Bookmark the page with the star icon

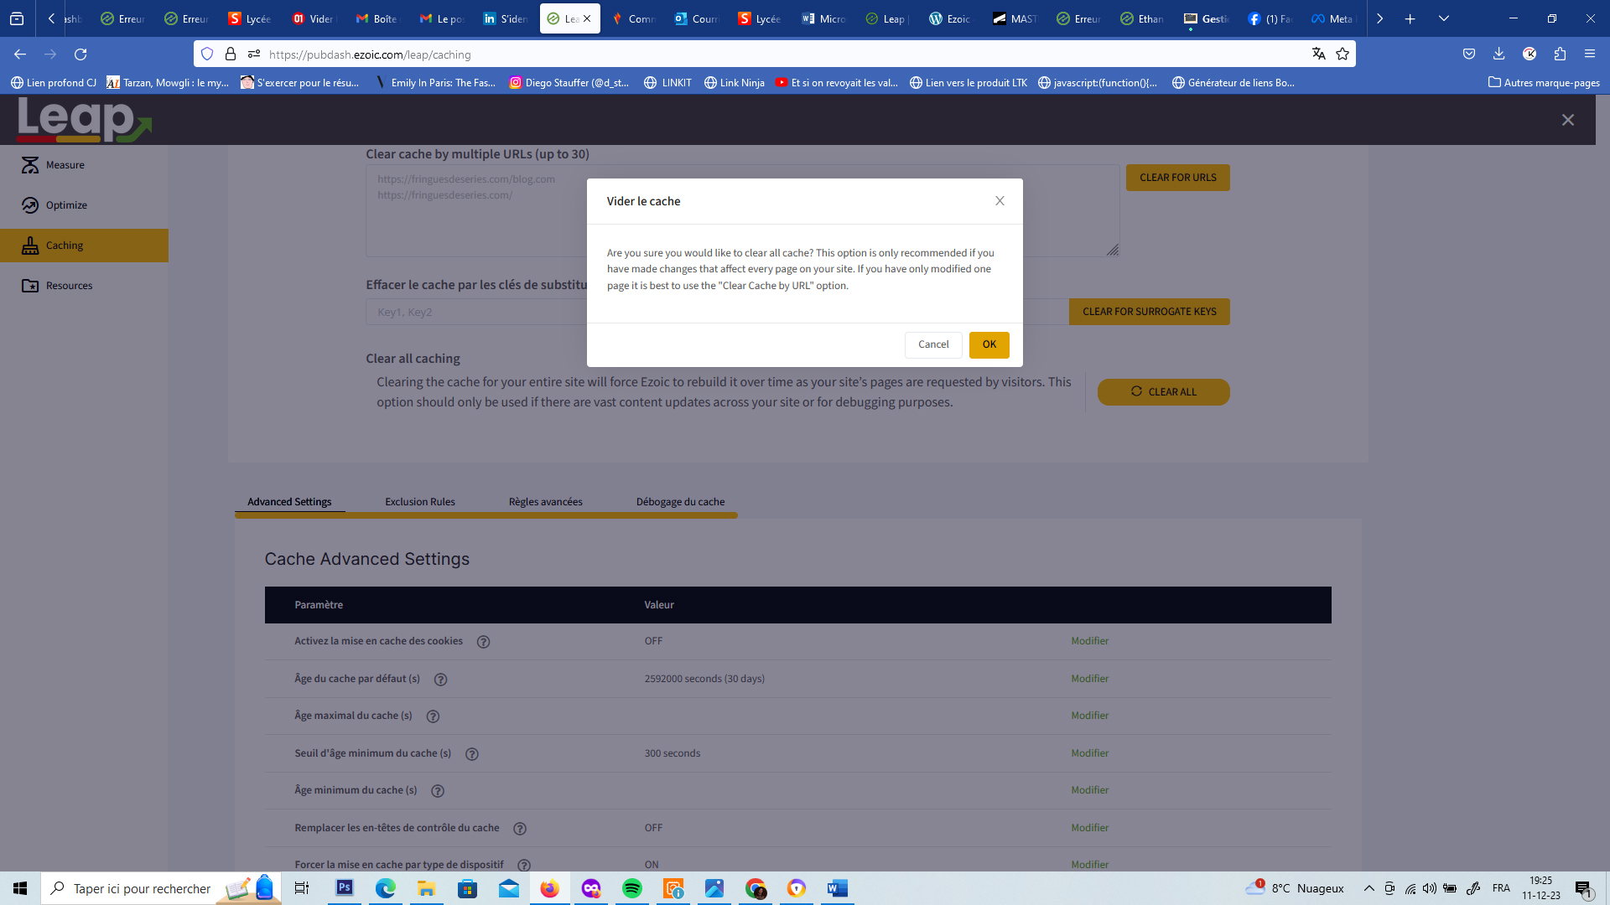(1343, 54)
